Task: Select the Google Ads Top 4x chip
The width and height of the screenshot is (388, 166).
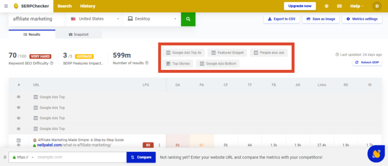Action: 184,53
